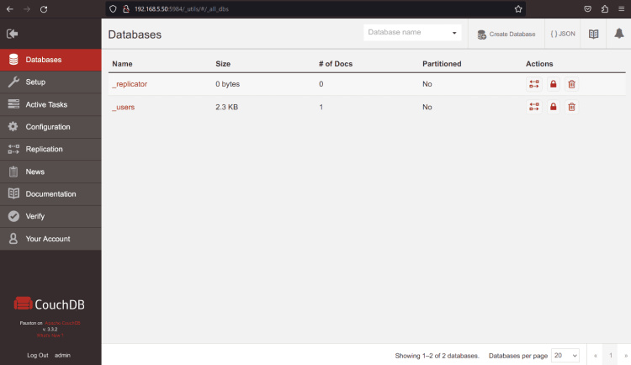The width and height of the screenshot is (631, 365).
Task: View the JSON output button
Action: pyautogui.click(x=563, y=34)
